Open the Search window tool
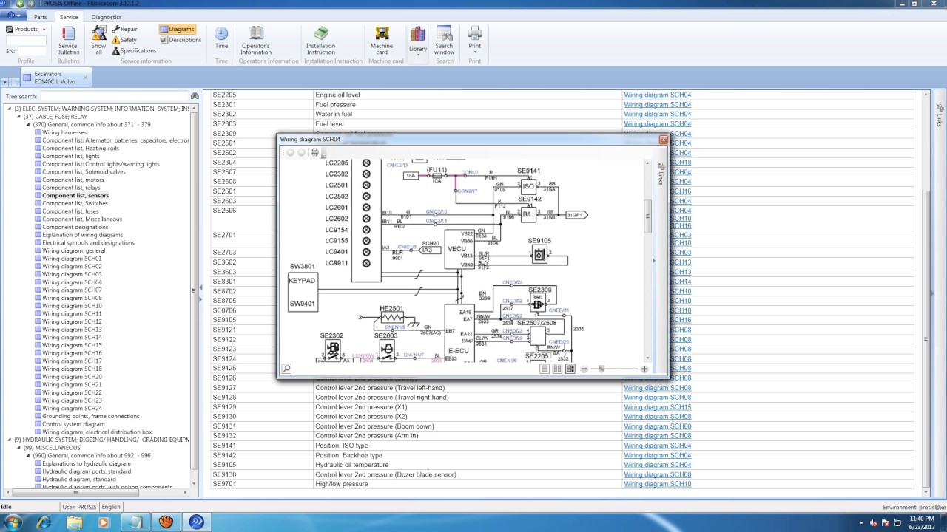947x532 pixels. (x=444, y=41)
